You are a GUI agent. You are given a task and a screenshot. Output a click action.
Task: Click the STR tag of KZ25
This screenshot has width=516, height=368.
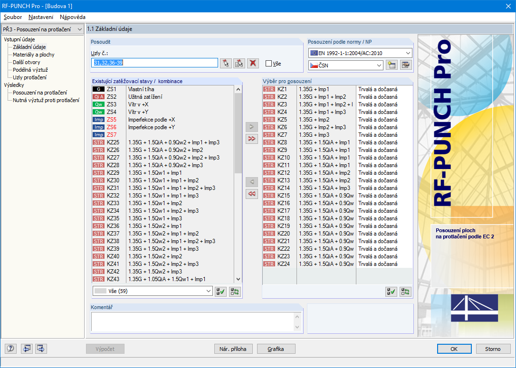point(99,142)
